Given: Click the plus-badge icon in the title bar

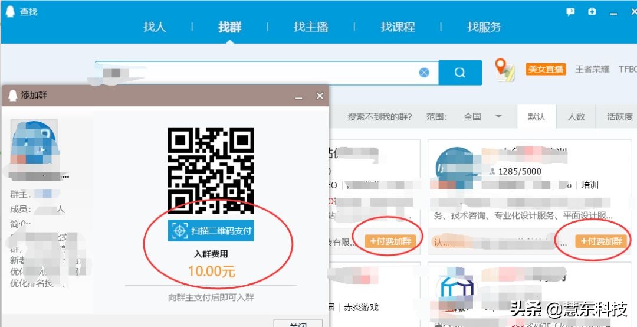Looking at the screenshot, I should click(592, 11).
